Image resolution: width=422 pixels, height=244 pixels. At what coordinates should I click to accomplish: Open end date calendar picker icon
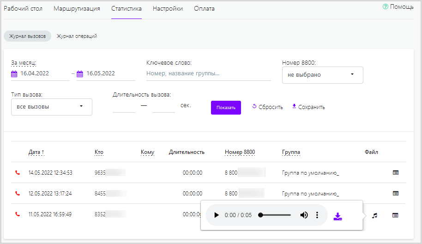(80, 74)
